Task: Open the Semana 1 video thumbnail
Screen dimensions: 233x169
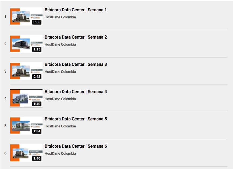Action: (x=26, y=16)
